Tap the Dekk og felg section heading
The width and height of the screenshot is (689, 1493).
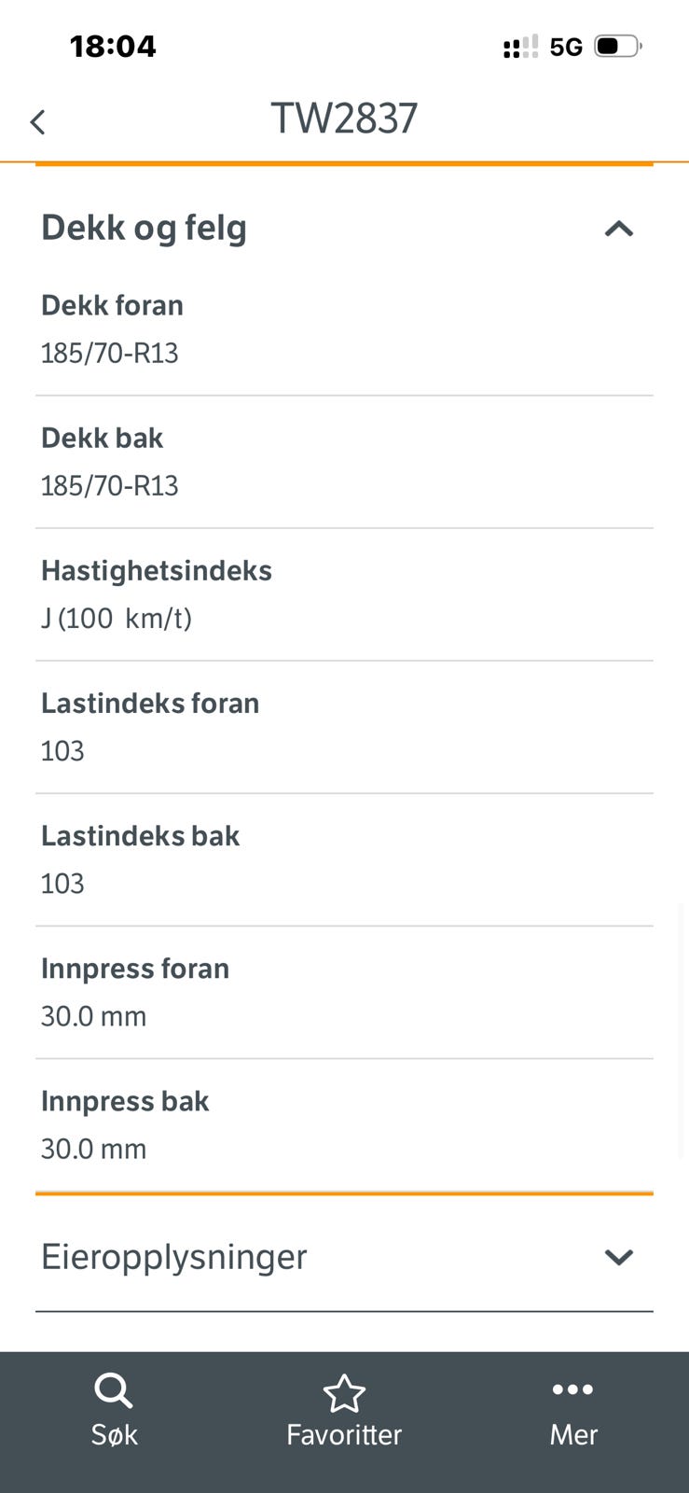pos(144,228)
